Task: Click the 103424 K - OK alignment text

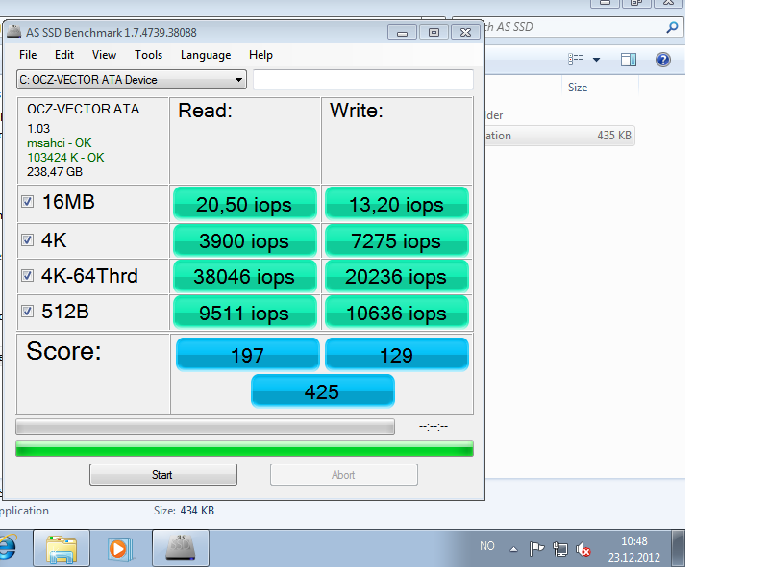Action: pos(65,158)
